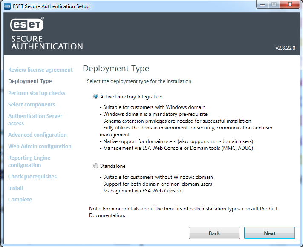Screen dimensions: 303x247
Task: Select Deployment Type step in sidebar
Action: point(30,81)
